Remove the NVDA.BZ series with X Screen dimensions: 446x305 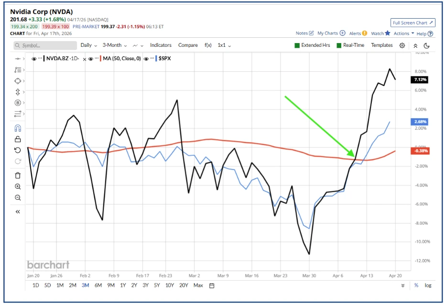pyautogui.click(x=85, y=59)
